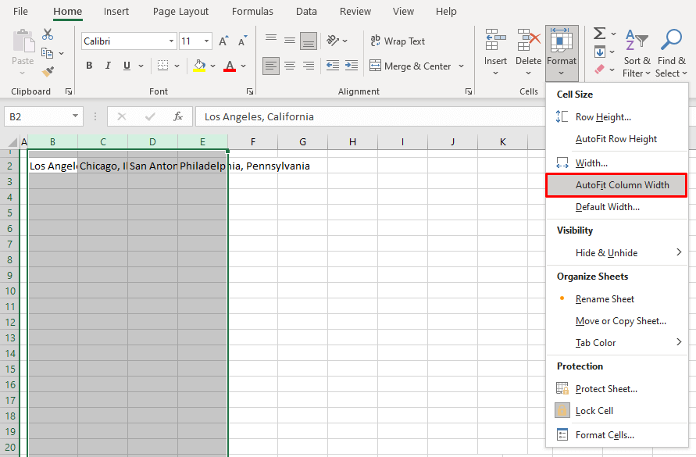Toggle bold formatting
696x457 pixels.
(89, 66)
